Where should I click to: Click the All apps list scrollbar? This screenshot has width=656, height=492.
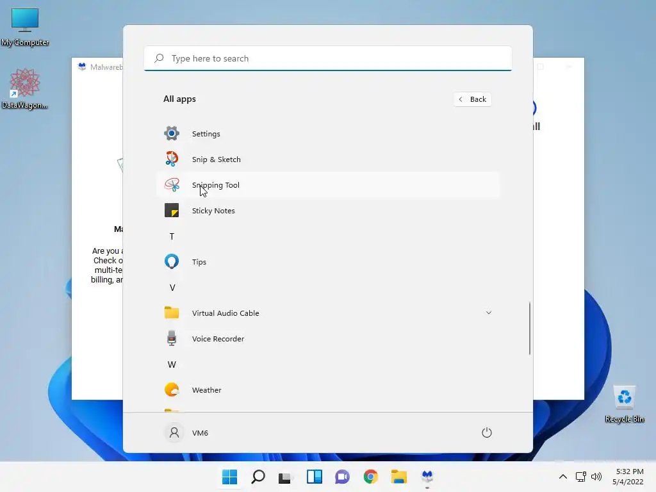[x=530, y=329]
